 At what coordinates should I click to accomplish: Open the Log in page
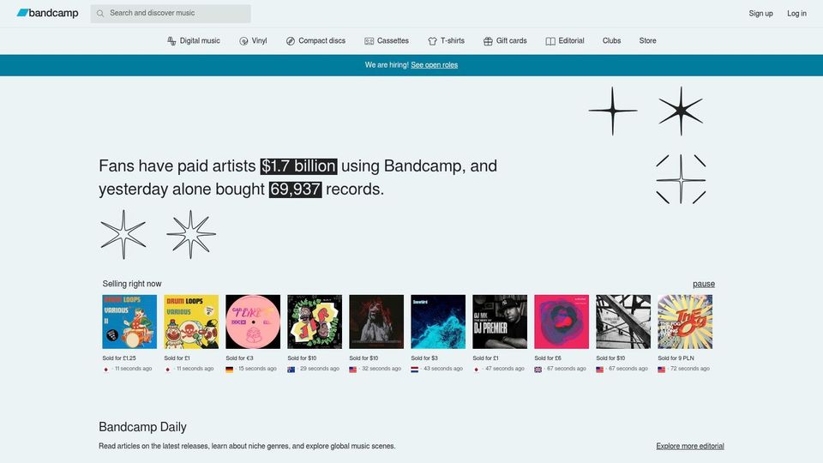(x=796, y=14)
